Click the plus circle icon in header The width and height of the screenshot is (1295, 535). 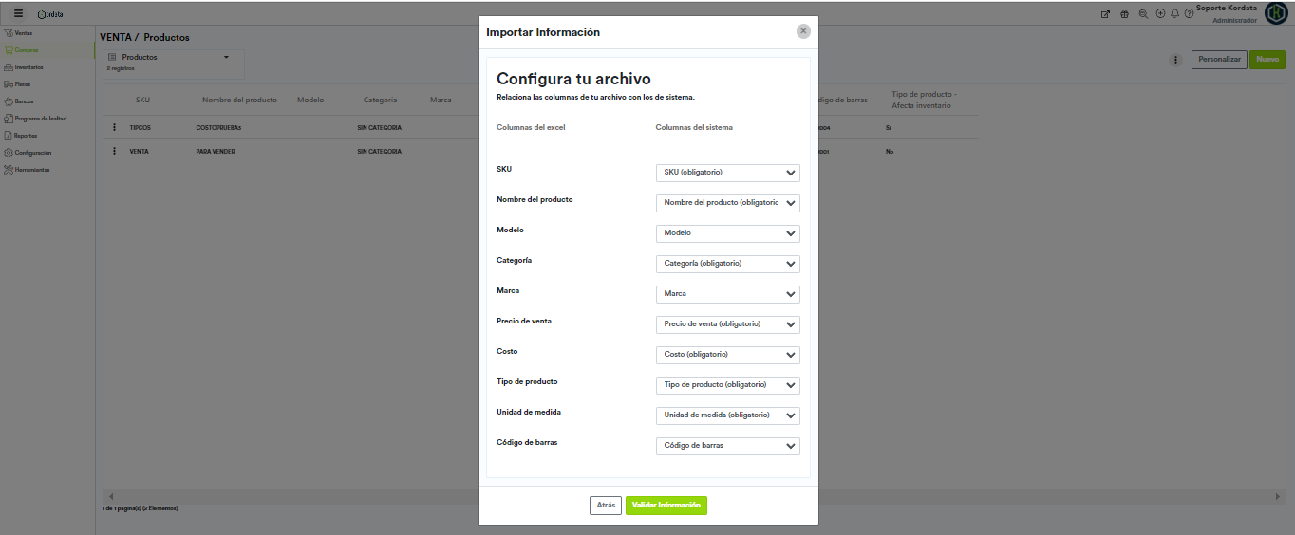tap(1160, 14)
